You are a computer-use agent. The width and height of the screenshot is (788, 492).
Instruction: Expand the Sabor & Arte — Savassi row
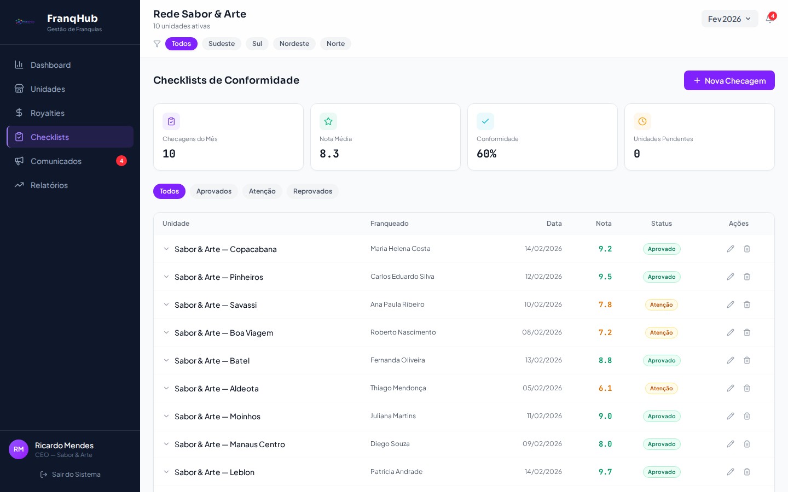pyautogui.click(x=166, y=304)
